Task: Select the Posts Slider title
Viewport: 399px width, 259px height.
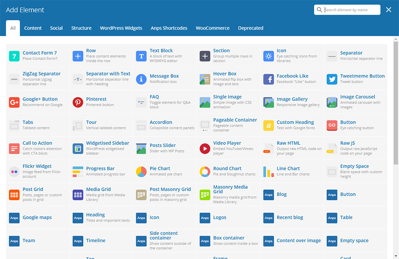Action: point(163,145)
